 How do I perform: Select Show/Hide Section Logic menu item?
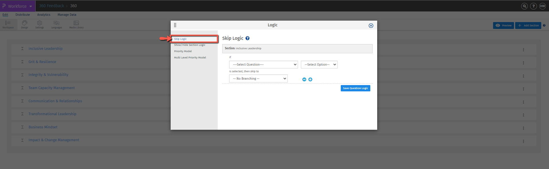point(190,45)
